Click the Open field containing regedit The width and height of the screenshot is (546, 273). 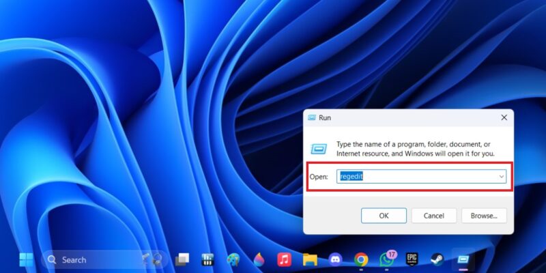coord(421,177)
